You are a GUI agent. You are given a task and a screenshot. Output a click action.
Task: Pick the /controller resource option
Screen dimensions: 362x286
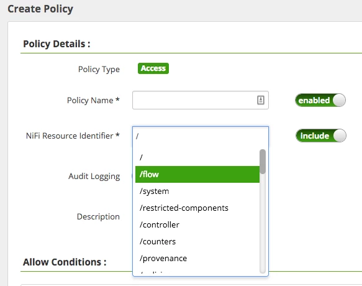pos(197,224)
